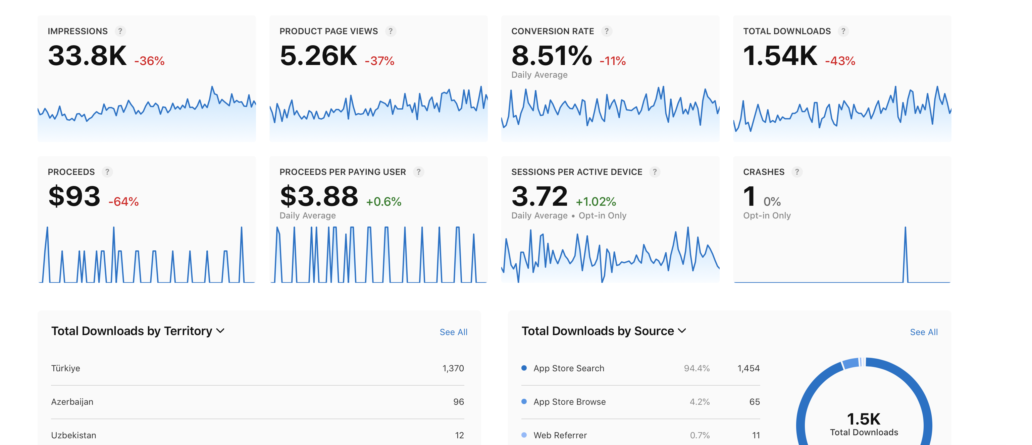Image resolution: width=1032 pixels, height=445 pixels.
Task: Open See All for downloads by source
Action: click(924, 332)
